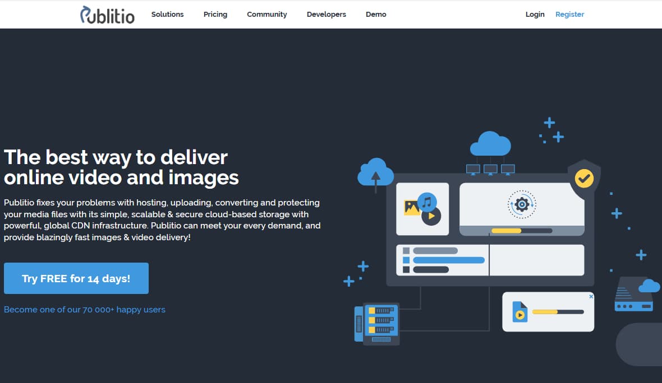Close the small player card with X
The height and width of the screenshot is (383, 662).
[591, 297]
